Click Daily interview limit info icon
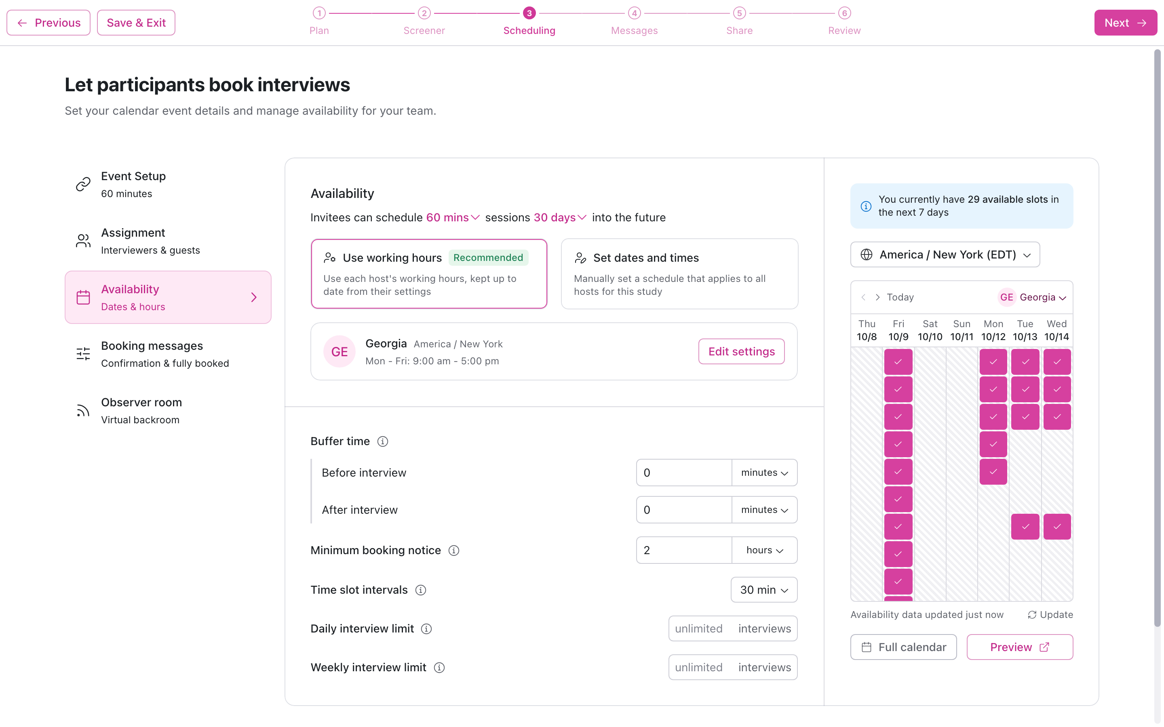Image resolution: width=1164 pixels, height=727 pixels. [427, 629]
